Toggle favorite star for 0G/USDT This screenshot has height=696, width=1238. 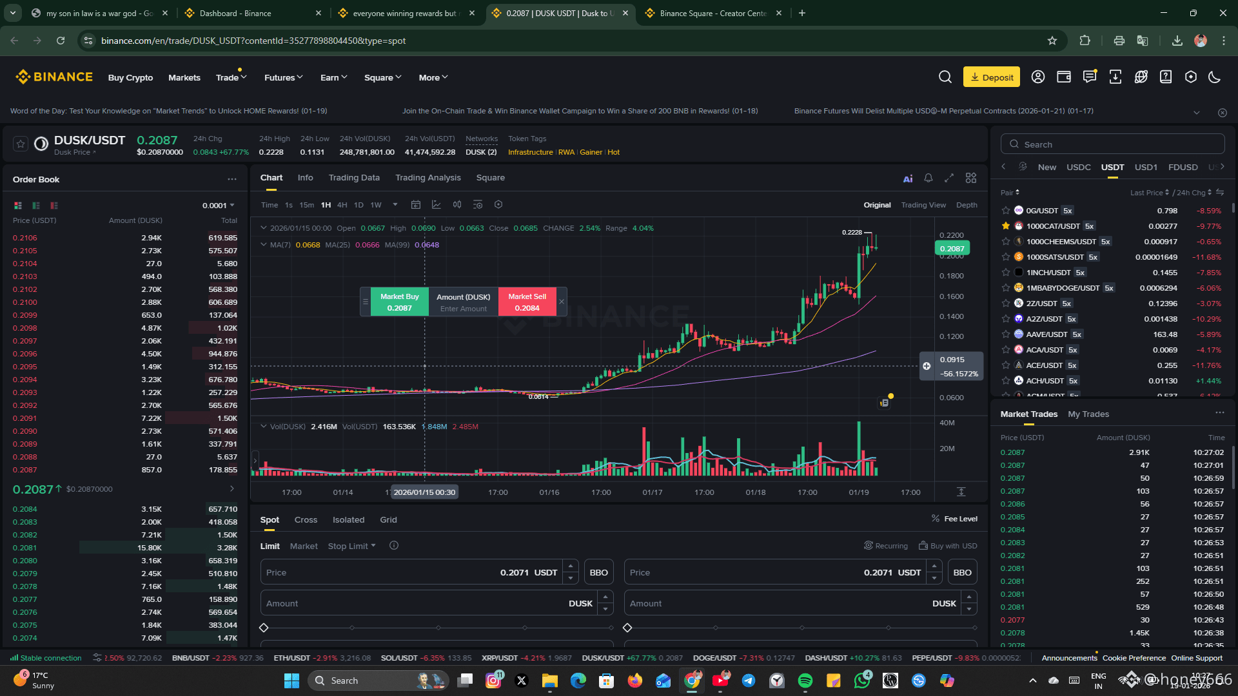point(1006,211)
